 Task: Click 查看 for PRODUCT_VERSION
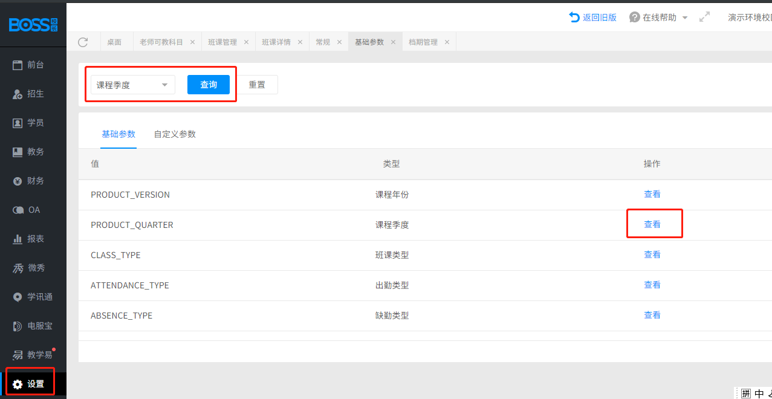[652, 194]
